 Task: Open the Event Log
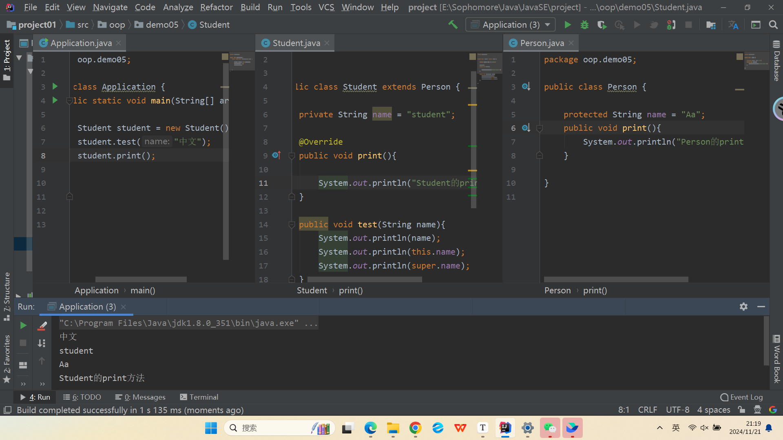coord(741,397)
